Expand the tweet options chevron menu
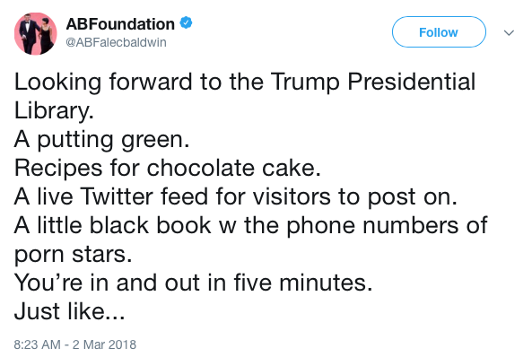The image size is (532, 357). [509, 33]
